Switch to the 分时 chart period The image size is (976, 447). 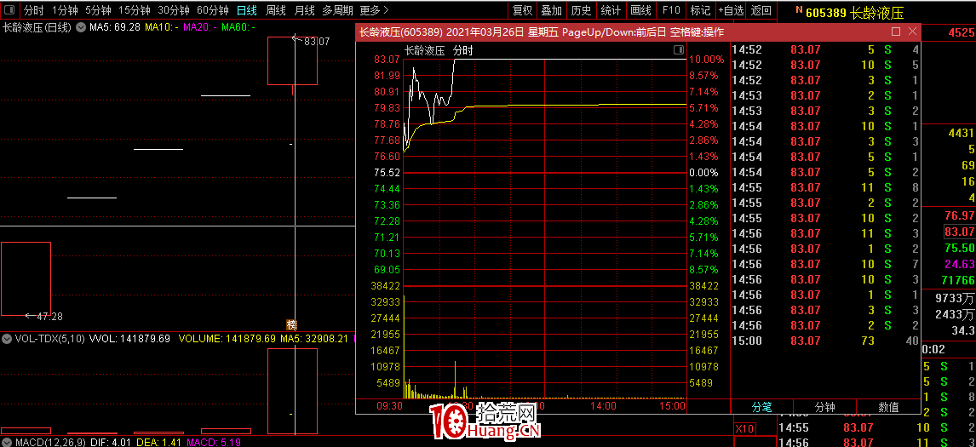pyautogui.click(x=33, y=10)
